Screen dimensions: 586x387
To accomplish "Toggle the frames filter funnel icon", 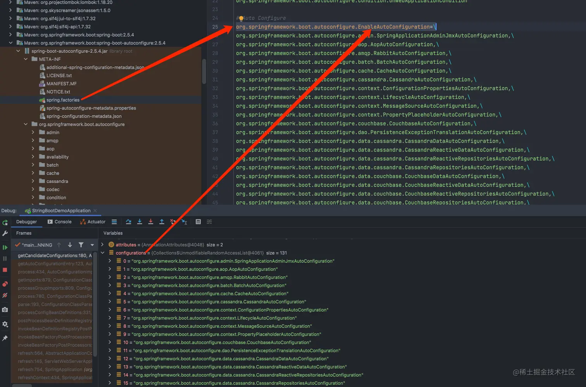I will 81,245.
